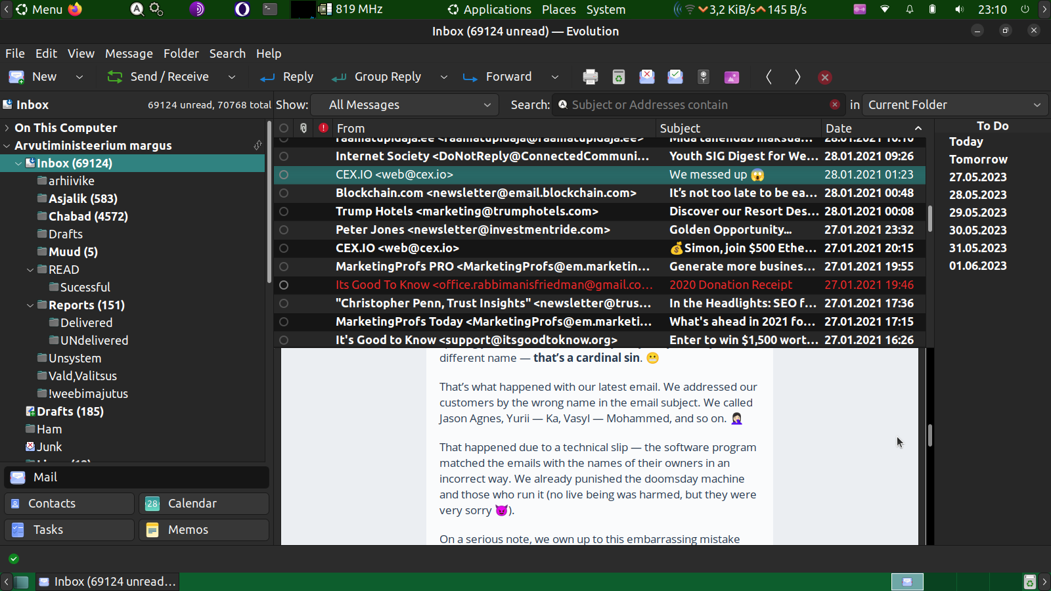Toggle read status of Its Good To Know donation message
Image resolution: width=1051 pixels, height=591 pixels.
[x=284, y=285]
